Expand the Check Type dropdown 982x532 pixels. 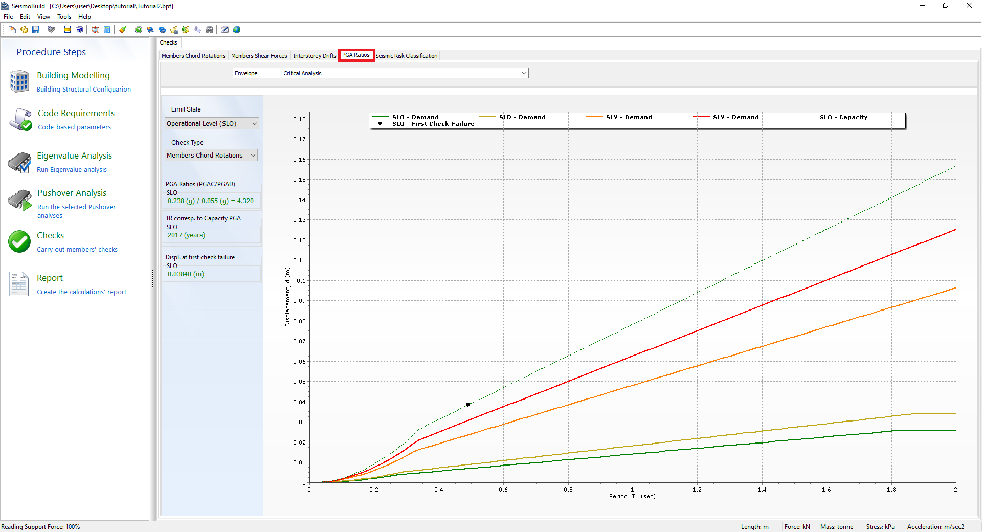[211, 156]
